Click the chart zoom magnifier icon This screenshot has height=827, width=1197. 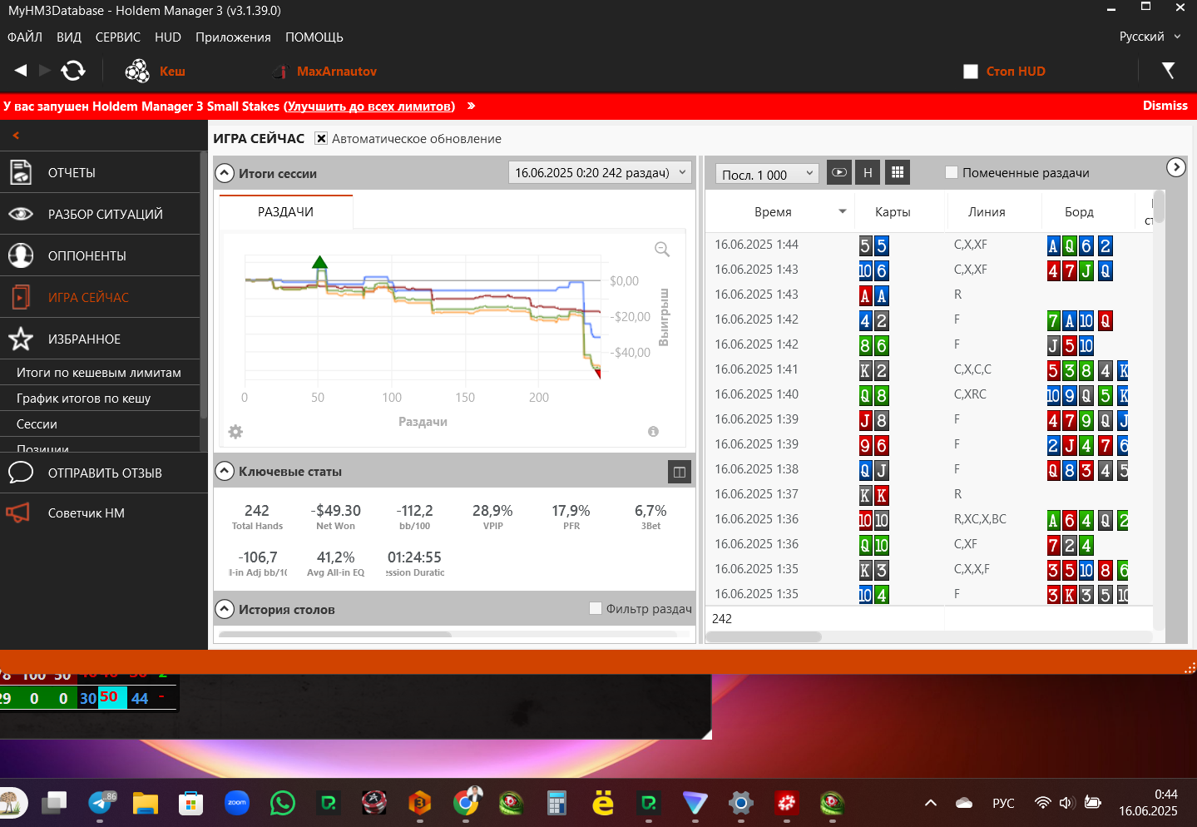[x=662, y=249]
